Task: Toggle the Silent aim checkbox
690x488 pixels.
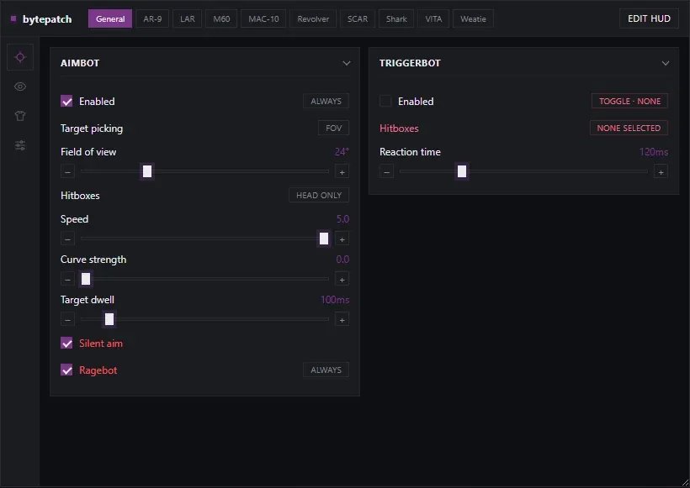Action: (66, 344)
